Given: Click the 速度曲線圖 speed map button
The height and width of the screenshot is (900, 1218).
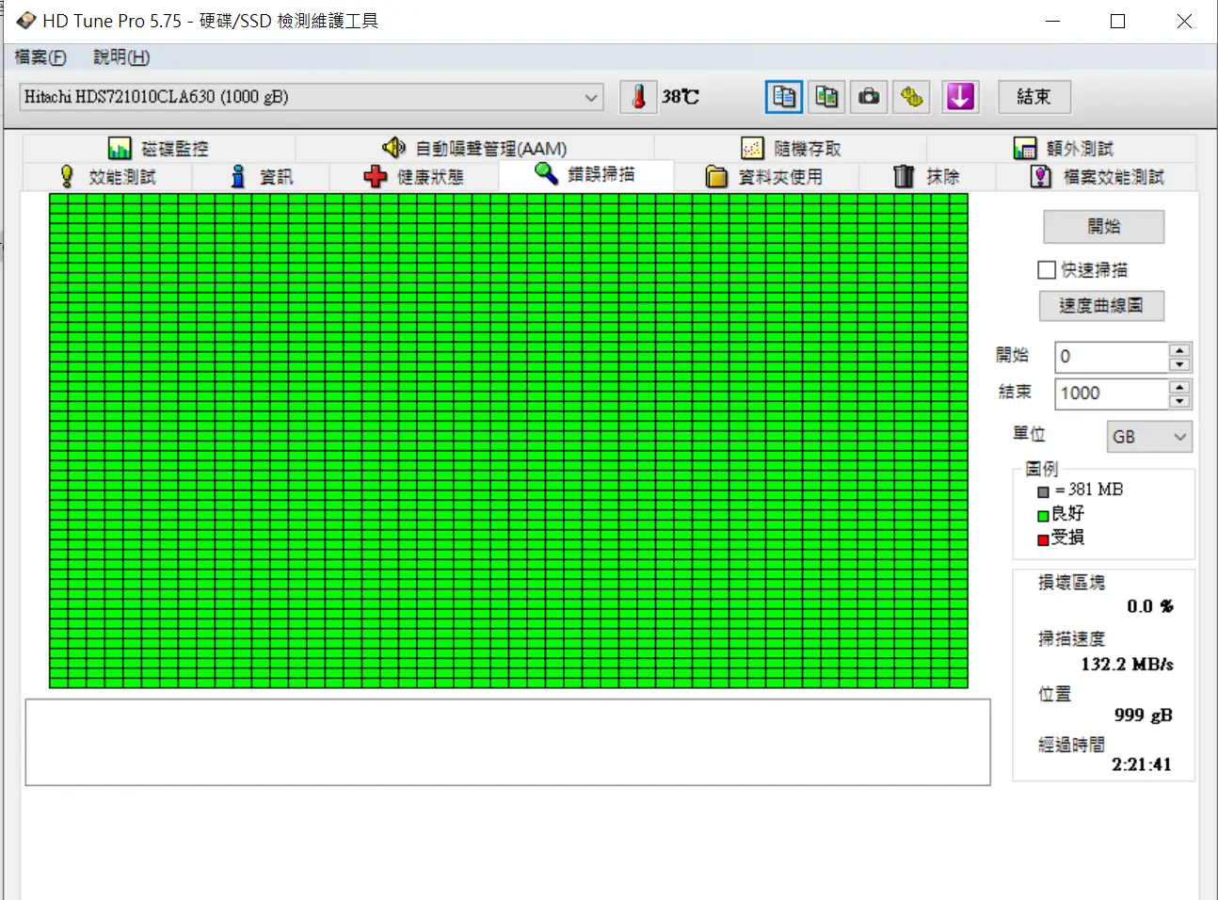Looking at the screenshot, I should point(1101,306).
